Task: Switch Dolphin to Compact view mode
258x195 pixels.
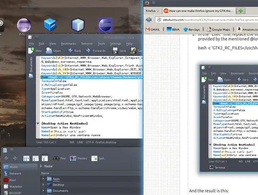Action: click(x=35, y=158)
